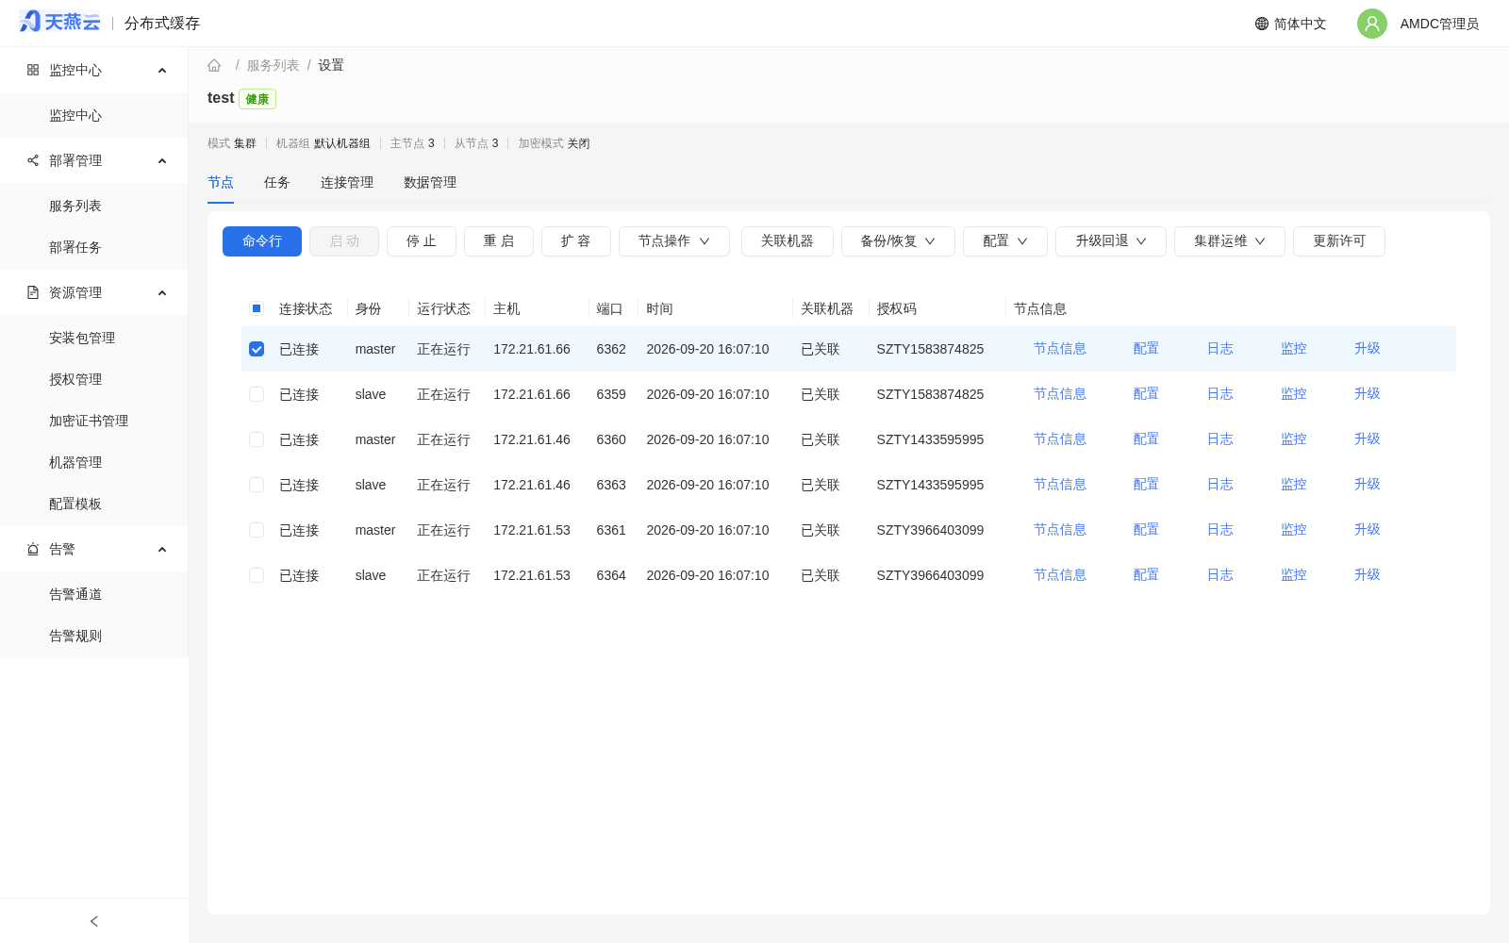Click the 命令行 button
This screenshot has height=943, width=1509.
(x=262, y=241)
